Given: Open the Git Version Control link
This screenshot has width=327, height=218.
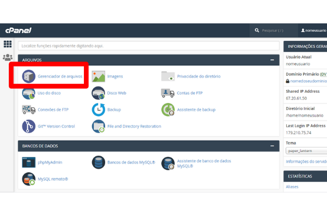Looking at the screenshot, I should click(x=56, y=126).
